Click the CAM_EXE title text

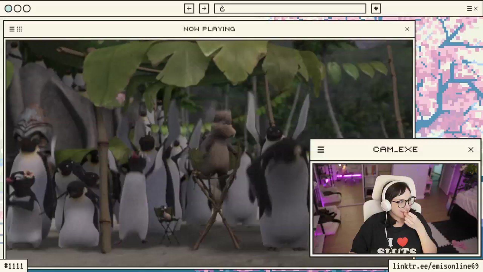click(x=395, y=150)
